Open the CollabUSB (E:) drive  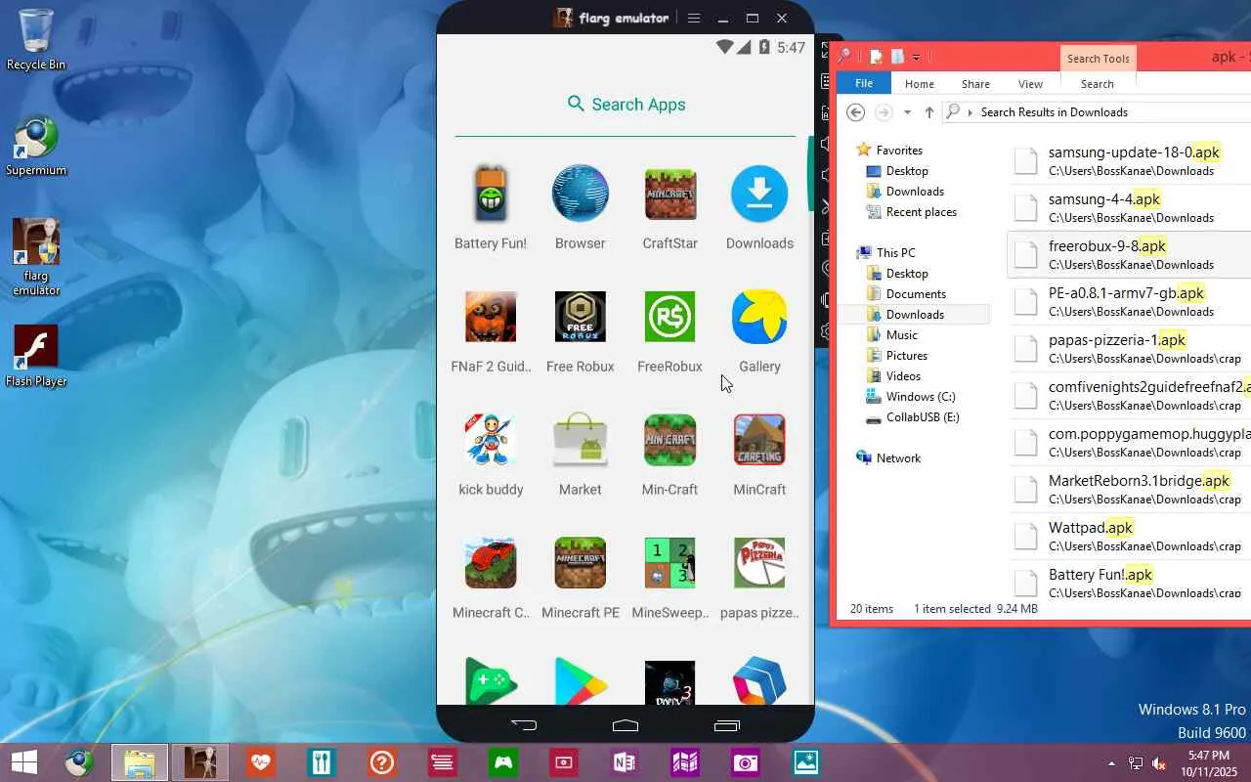922,417
